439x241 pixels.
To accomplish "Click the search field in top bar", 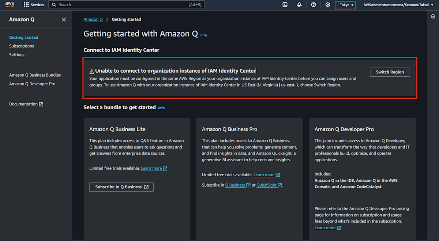I will [x=126, y=5].
